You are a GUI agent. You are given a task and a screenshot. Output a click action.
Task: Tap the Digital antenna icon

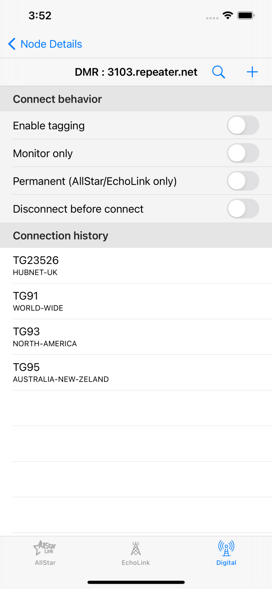226,548
